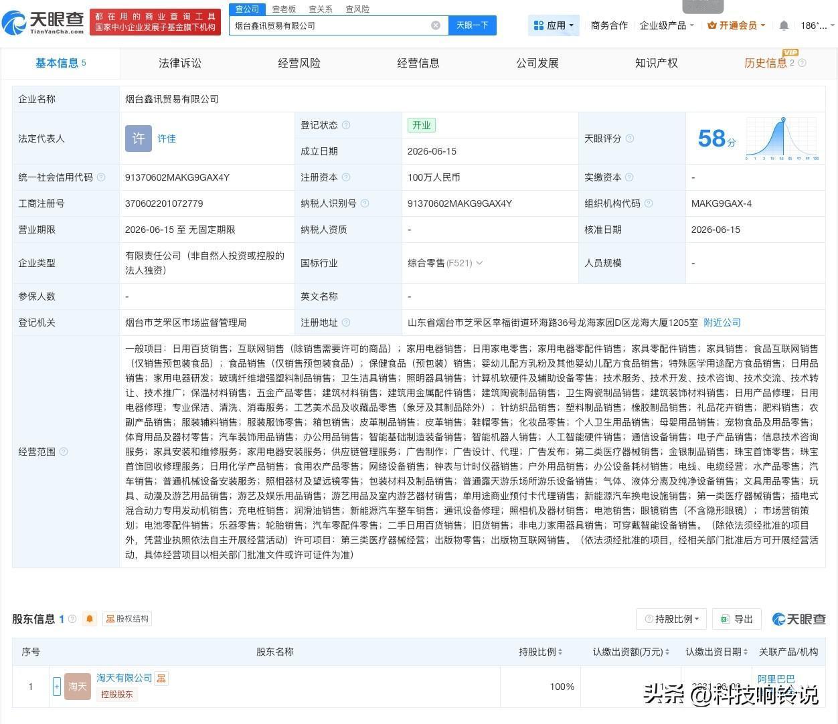Click the 阿里巴巴 related product link

coord(776,679)
